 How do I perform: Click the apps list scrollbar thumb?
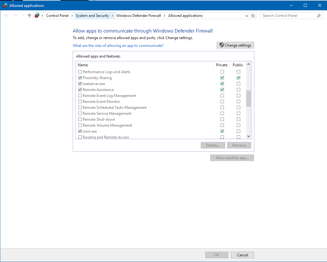[x=248, y=98]
